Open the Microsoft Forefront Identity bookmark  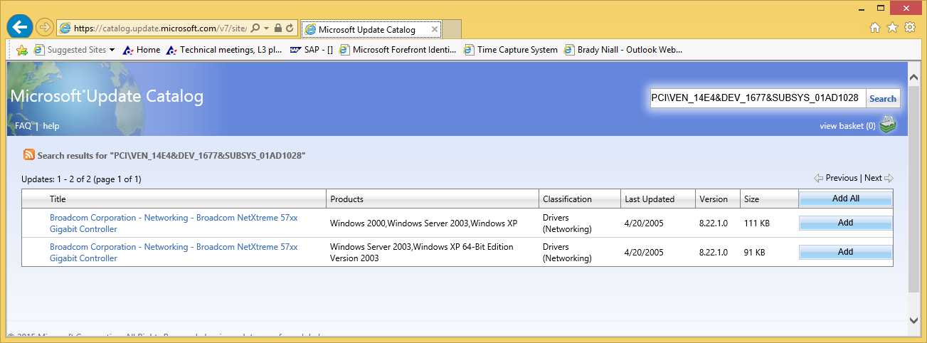(398, 50)
